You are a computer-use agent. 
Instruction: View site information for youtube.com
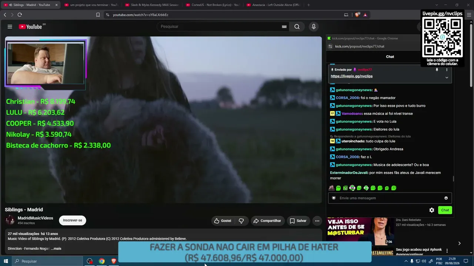click(x=107, y=15)
